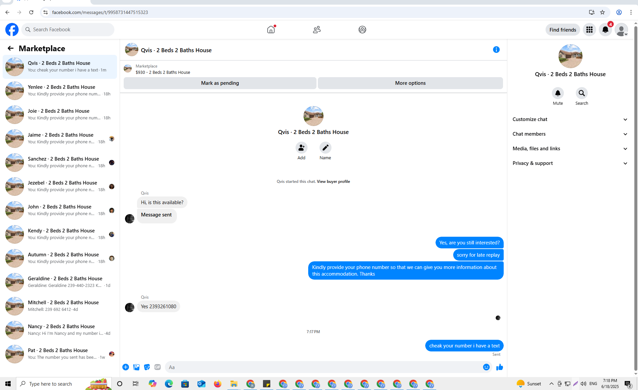Viewport: 638px width, 390px height.
Task: Open the Mitchell conversation
Action: 60,306
